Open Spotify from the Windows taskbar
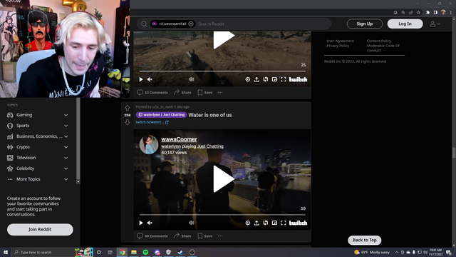 145,252
